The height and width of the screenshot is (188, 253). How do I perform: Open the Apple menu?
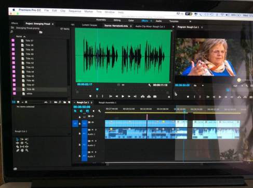pyautogui.click(x=14, y=10)
